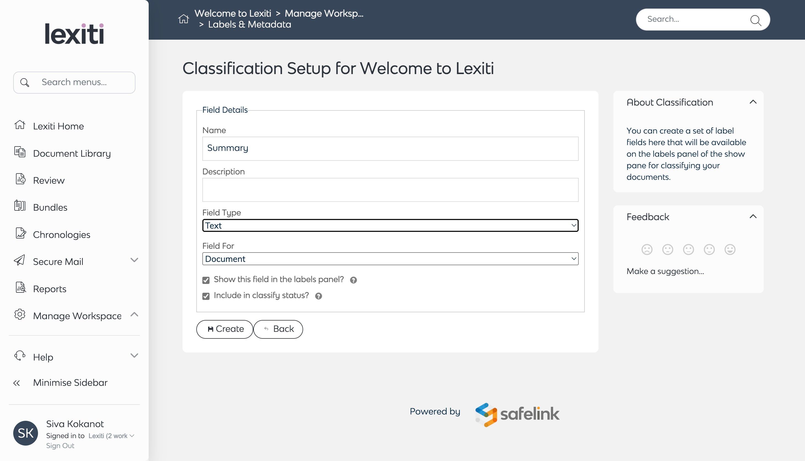This screenshot has height=461, width=805.
Task: Open the Document Library from the sidebar
Action: click(72, 153)
